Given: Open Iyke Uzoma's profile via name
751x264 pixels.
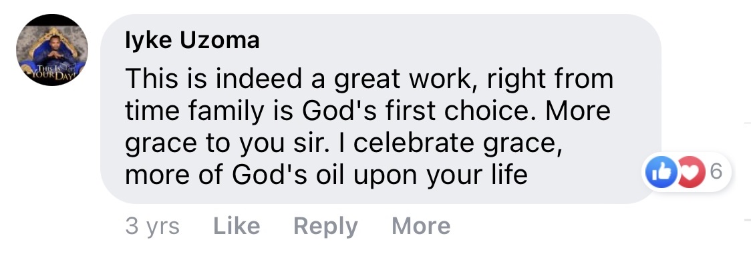Looking at the screenshot, I should click(x=192, y=41).
